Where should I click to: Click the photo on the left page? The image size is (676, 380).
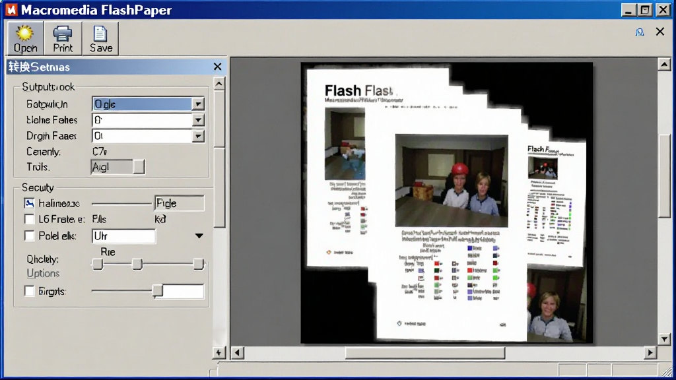tap(345, 144)
